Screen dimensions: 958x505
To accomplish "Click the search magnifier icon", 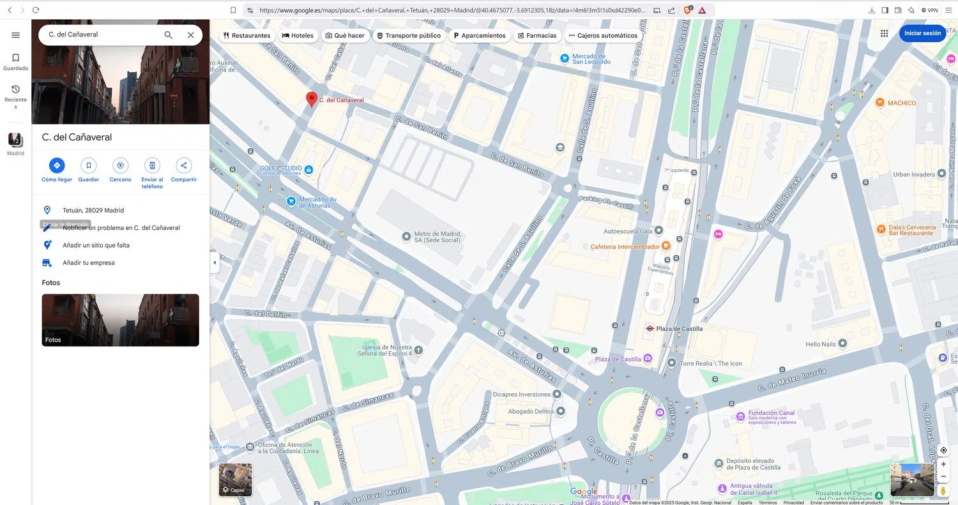I will [x=169, y=35].
